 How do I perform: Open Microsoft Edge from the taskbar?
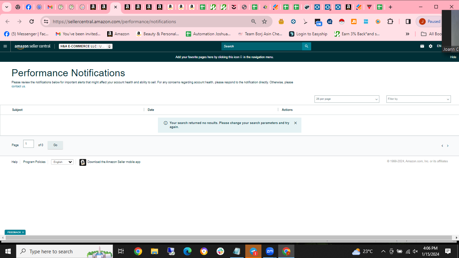187,251
